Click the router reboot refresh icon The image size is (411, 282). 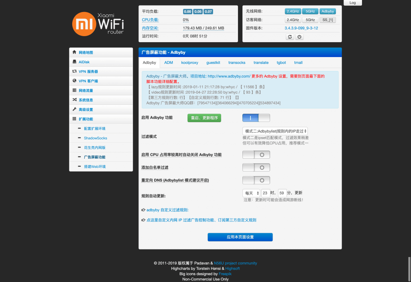point(290,37)
